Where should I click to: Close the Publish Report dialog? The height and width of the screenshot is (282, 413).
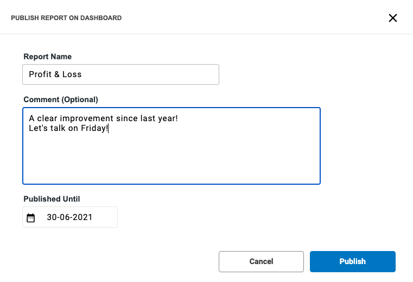(393, 18)
